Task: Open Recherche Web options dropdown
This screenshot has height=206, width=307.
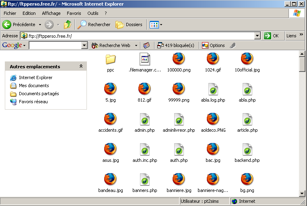Action: pos(136,45)
